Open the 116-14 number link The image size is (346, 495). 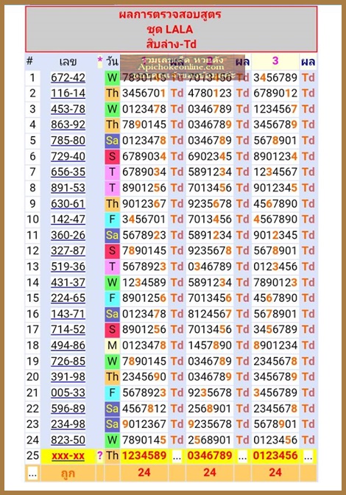coord(68,93)
